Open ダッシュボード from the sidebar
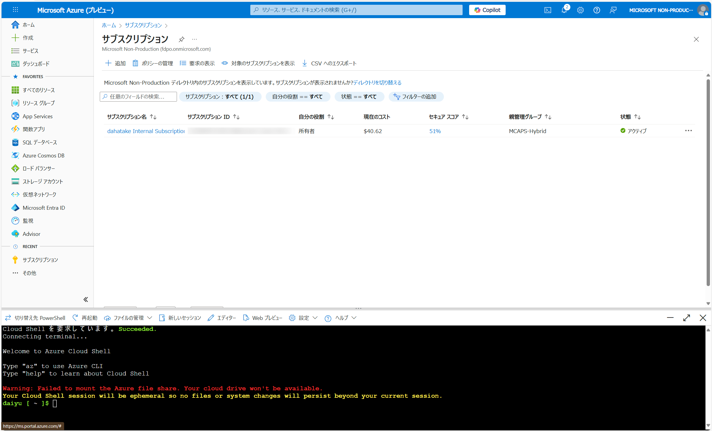This screenshot has height=431, width=712. [x=36, y=64]
